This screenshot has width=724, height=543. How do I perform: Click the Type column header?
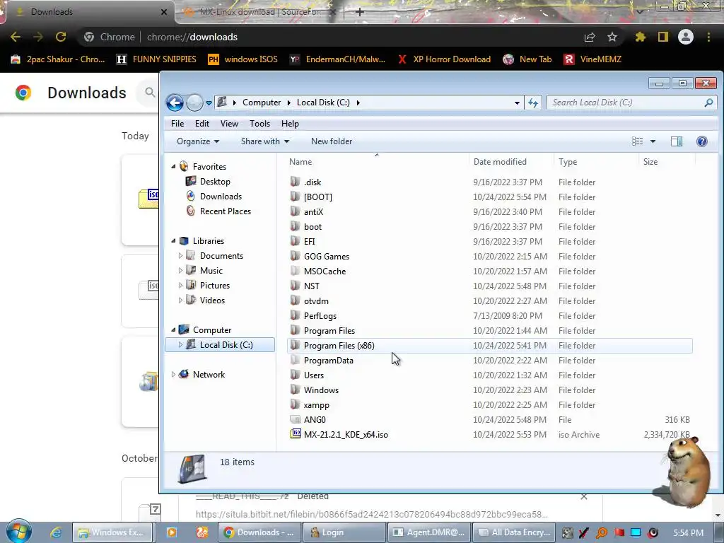pyautogui.click(x=568, y=162)
